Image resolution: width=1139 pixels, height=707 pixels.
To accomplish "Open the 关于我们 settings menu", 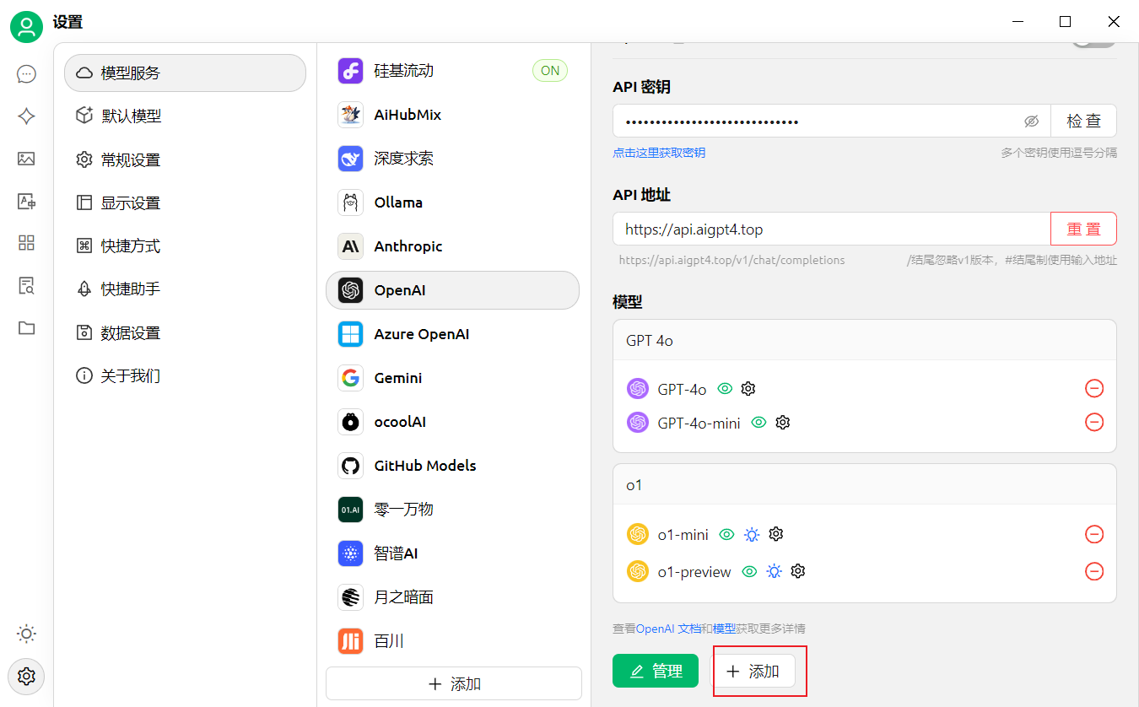I will coord(185,375).
